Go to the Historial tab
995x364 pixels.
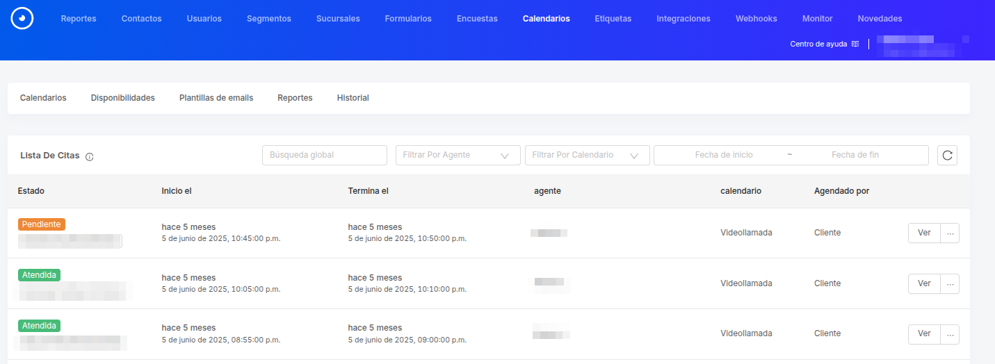pos(353,98)
